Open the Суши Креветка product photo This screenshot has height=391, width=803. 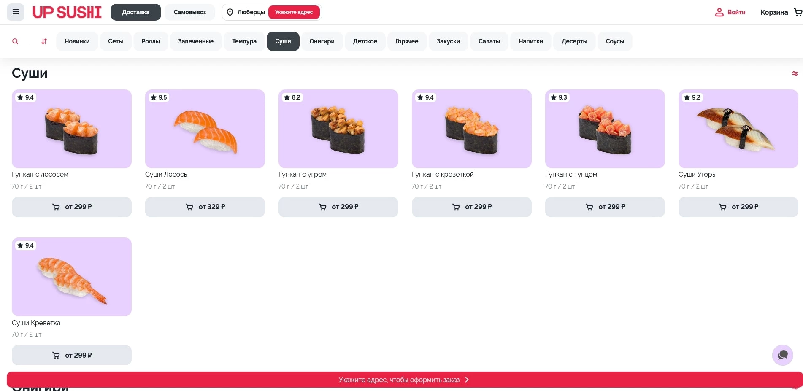point(71,277)
